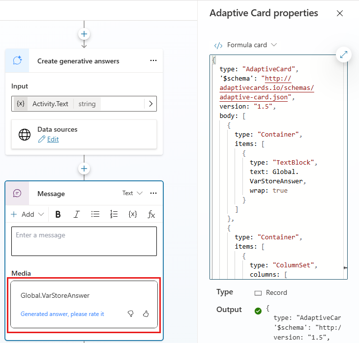This screenshot has width=359, height=343.
Task: Open the Message node options menu
Action: pyautogui.click(x=153, y=193)
